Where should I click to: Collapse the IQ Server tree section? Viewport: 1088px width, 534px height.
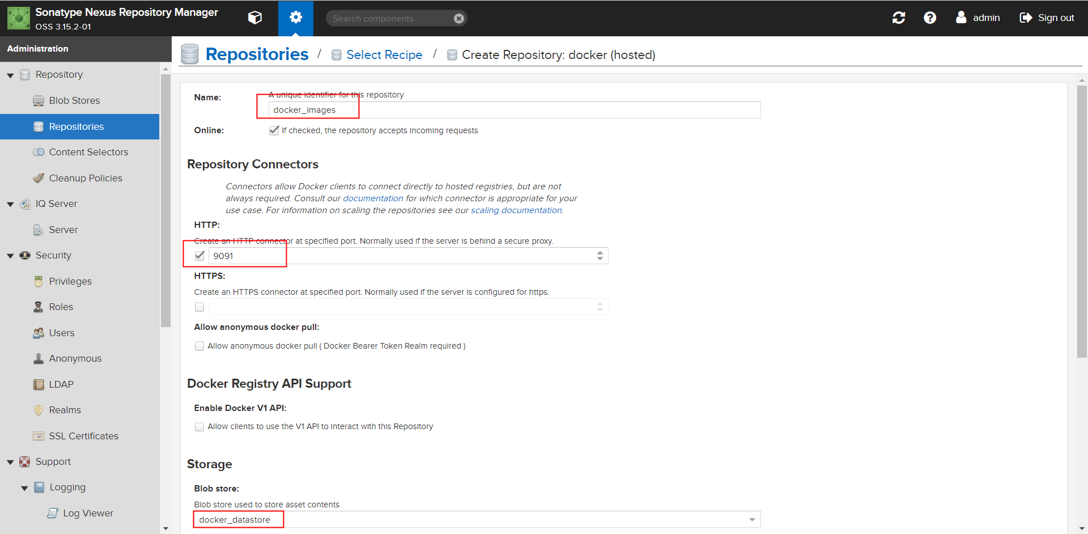tap(10, 204)
